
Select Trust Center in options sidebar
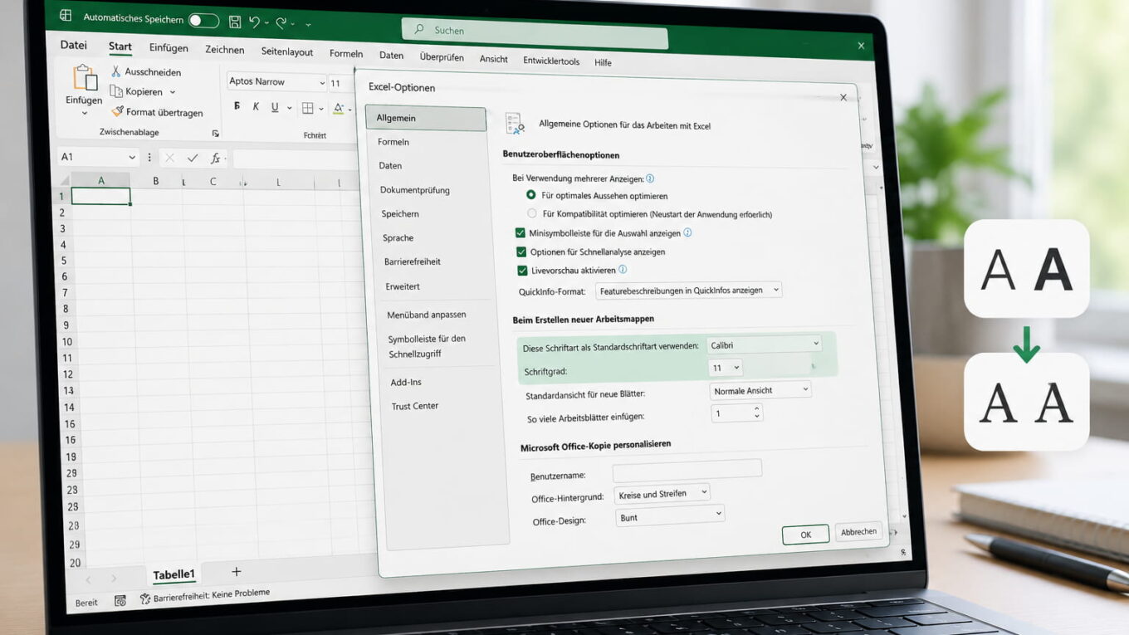coord(415,406)
